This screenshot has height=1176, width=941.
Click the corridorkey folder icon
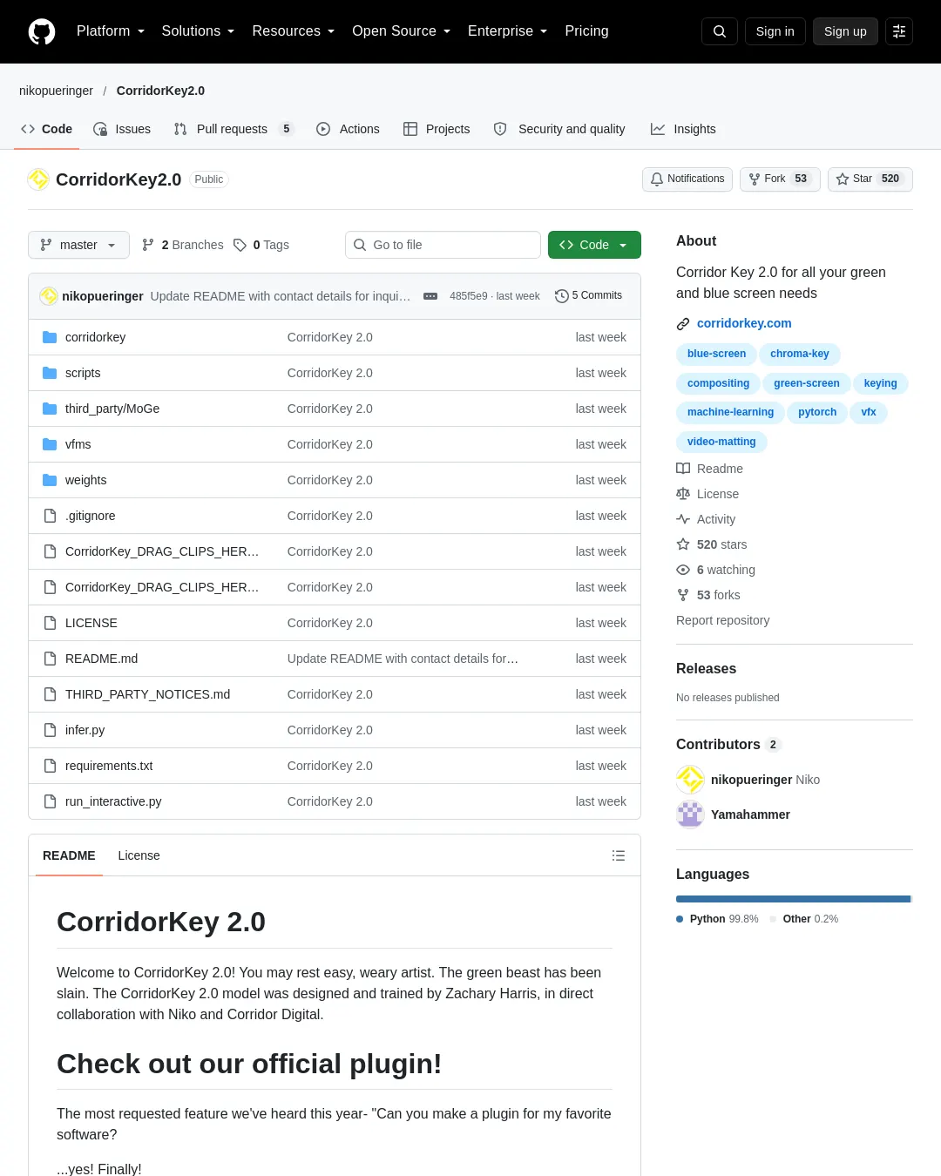(50, 337)
